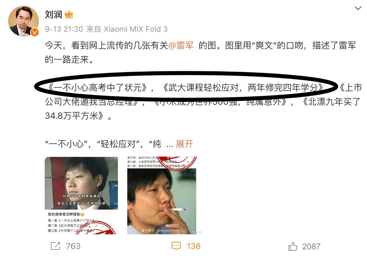Screen dimensions: 367x261
Task: Open the username 刘润
Action: [x=54, y=15]
